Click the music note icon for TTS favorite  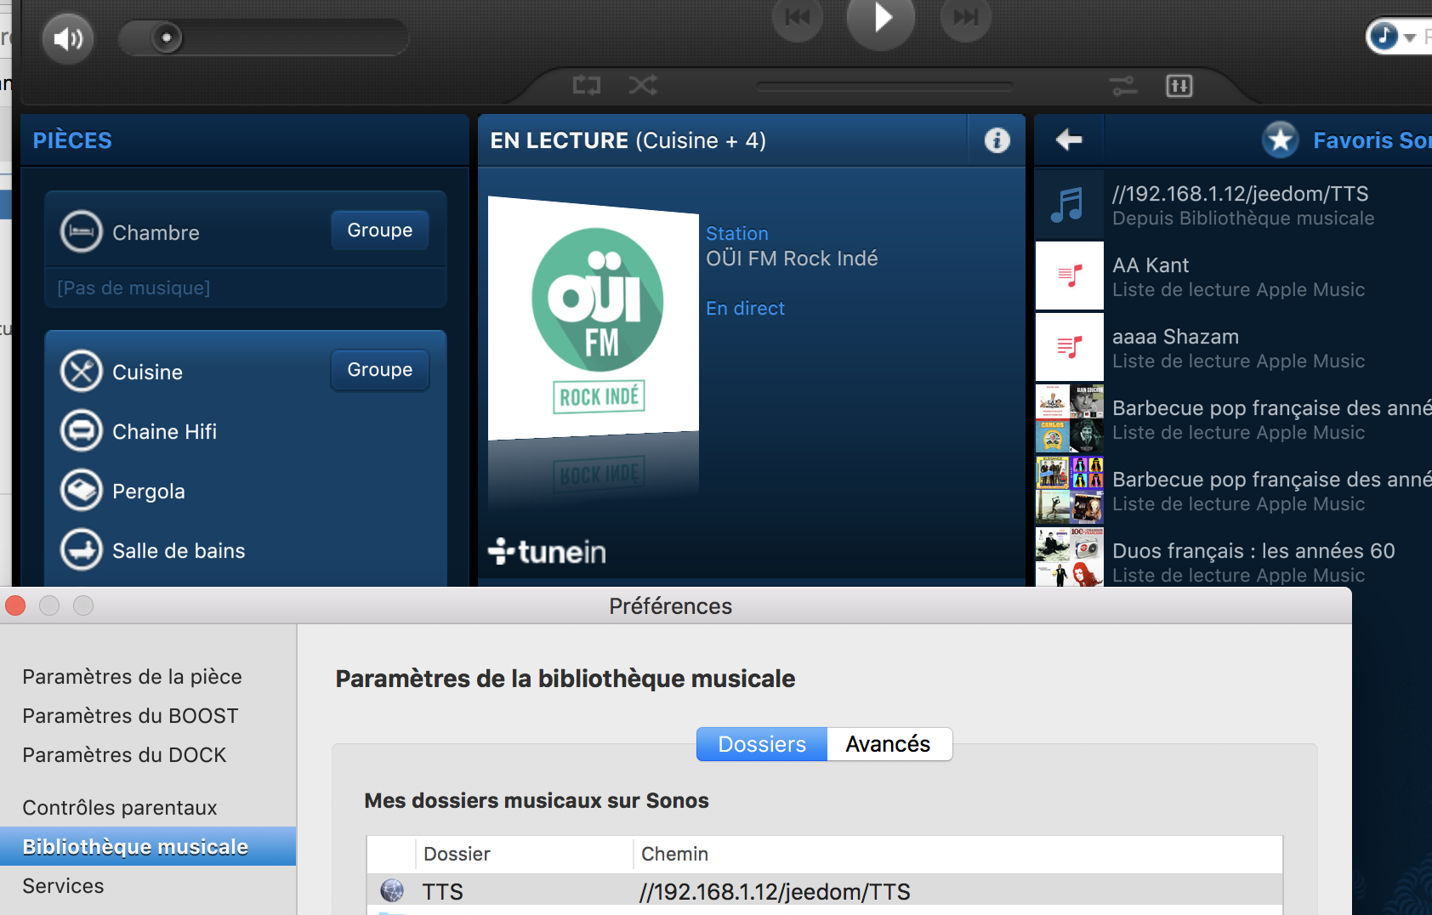click(1069, 205)
